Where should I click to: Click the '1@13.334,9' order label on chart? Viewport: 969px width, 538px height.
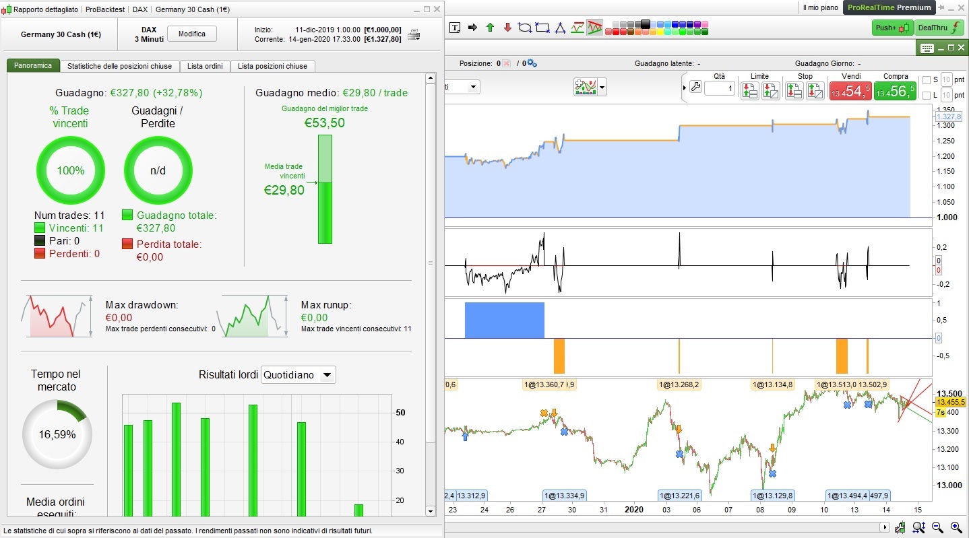tap(565, 496)
